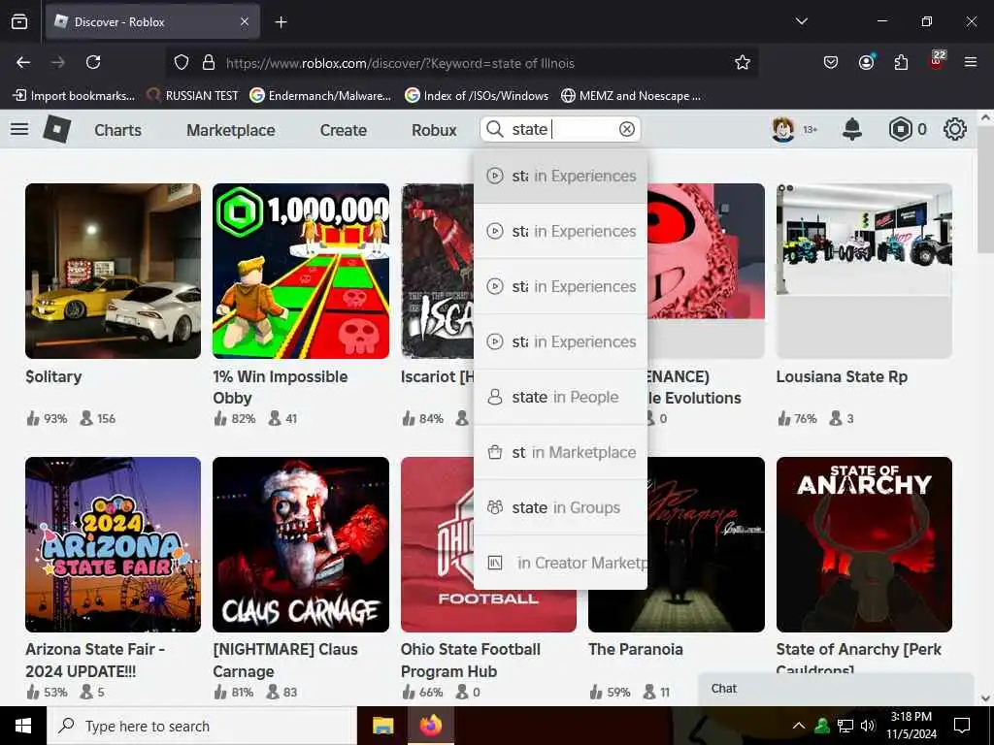This screenshot has height=745, width=994.
Task: Open the taskbar volume icon
Action: click(868, 726)
